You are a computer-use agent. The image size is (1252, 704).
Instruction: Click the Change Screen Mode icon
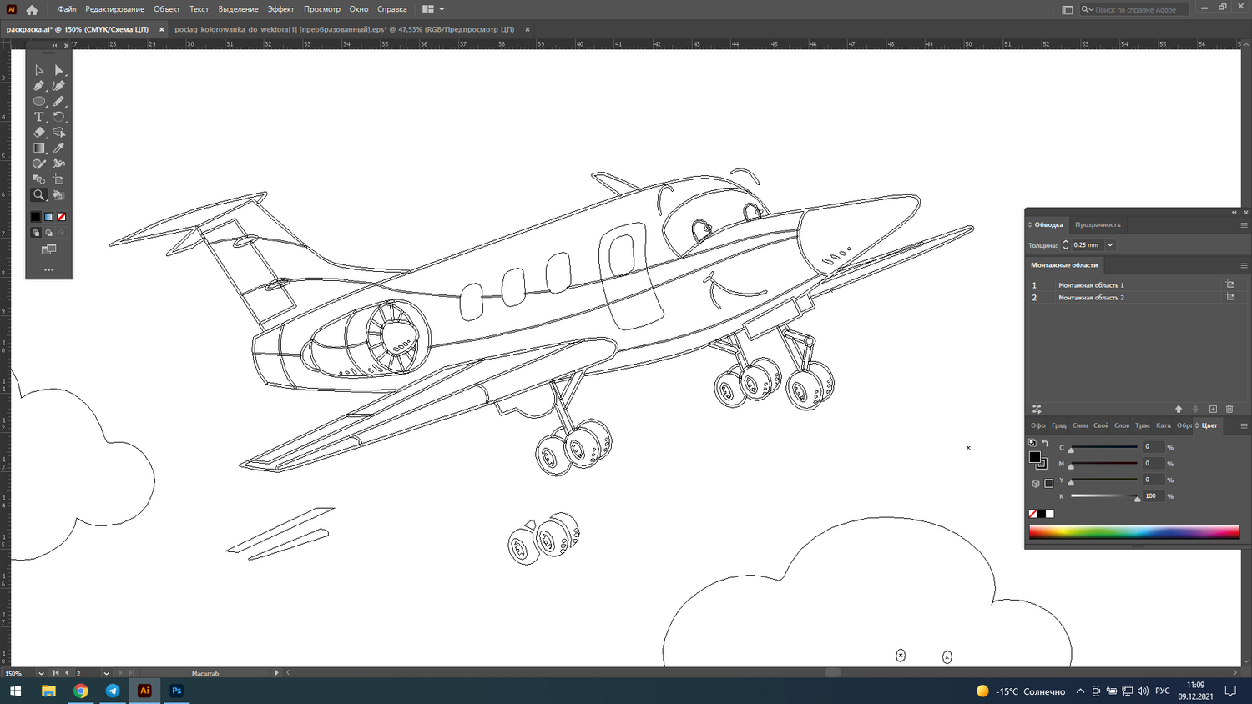point(48,249)
